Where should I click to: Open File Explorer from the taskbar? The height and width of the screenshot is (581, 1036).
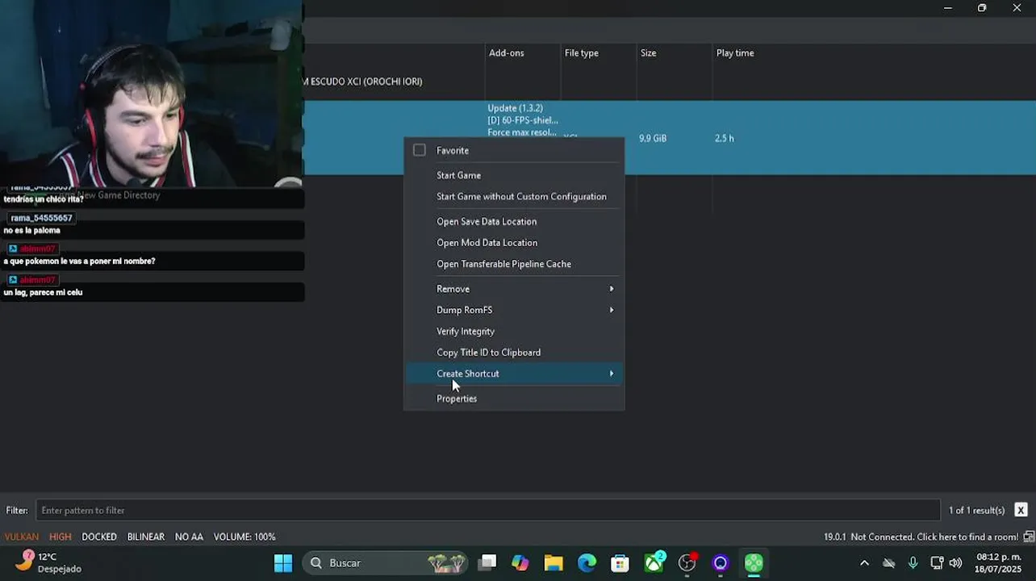pos(554,563)
